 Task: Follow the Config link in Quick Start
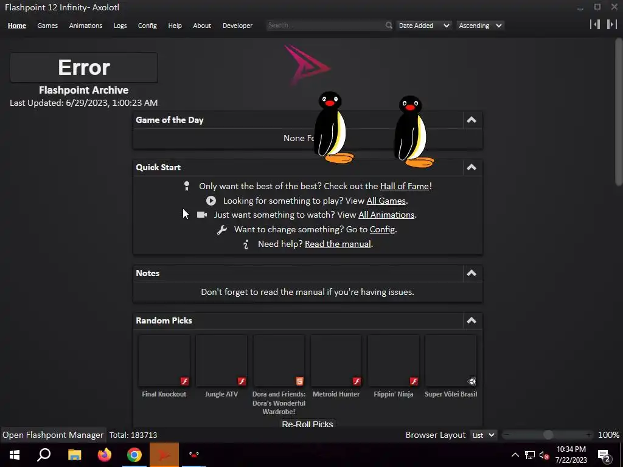click(x=382, y=229)
